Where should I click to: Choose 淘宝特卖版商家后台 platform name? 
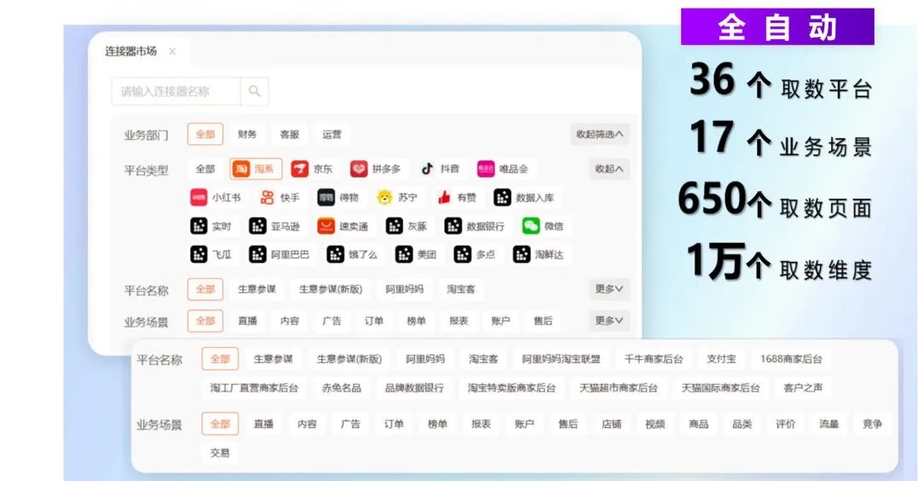pyautogui.click(x=511, y=388)
